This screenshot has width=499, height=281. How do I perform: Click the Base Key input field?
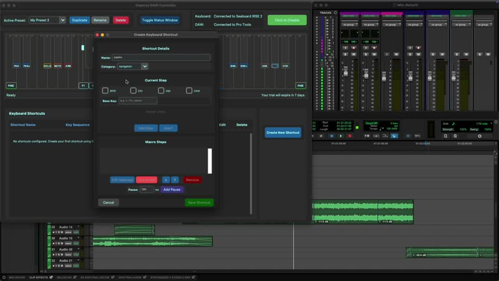click(138, 101)
